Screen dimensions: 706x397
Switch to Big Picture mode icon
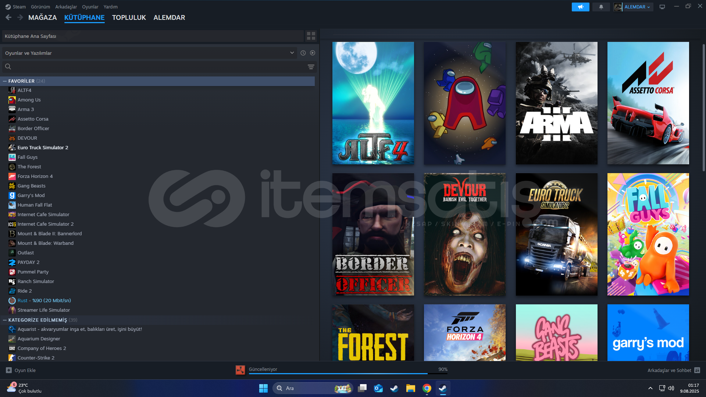click(662, 7)
